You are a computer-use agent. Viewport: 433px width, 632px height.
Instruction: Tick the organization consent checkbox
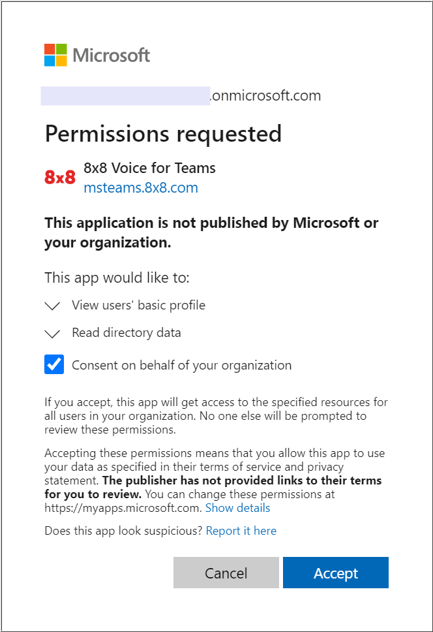pos(54,364)
